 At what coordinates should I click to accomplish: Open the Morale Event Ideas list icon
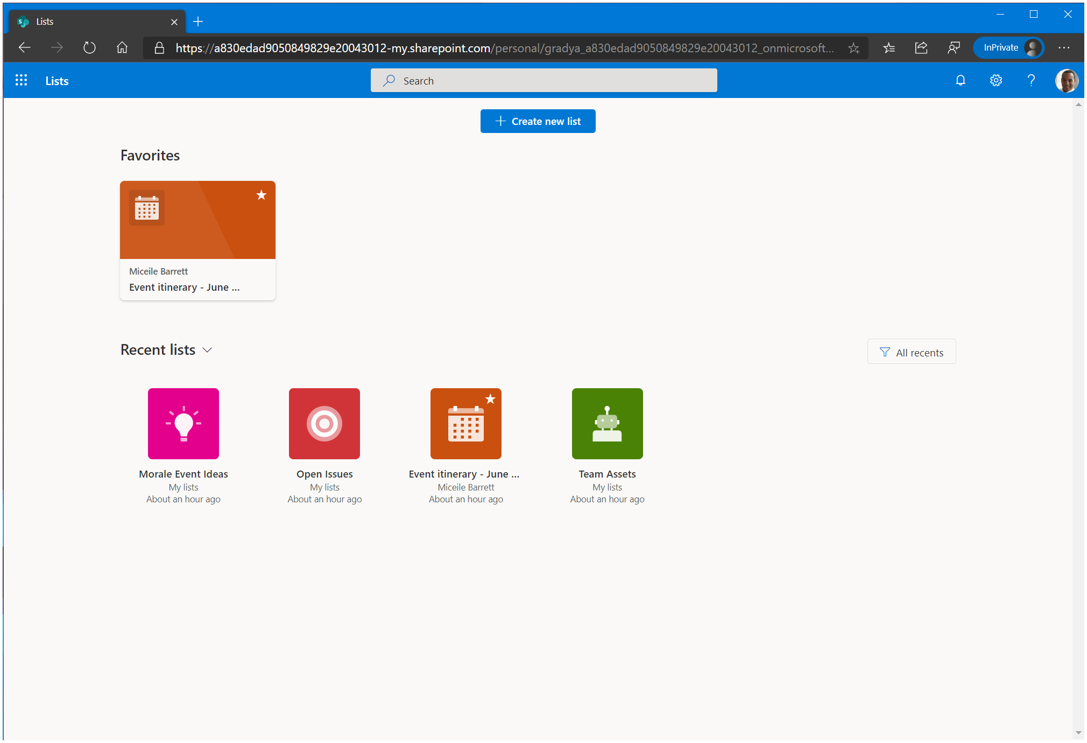coord(183,423)
